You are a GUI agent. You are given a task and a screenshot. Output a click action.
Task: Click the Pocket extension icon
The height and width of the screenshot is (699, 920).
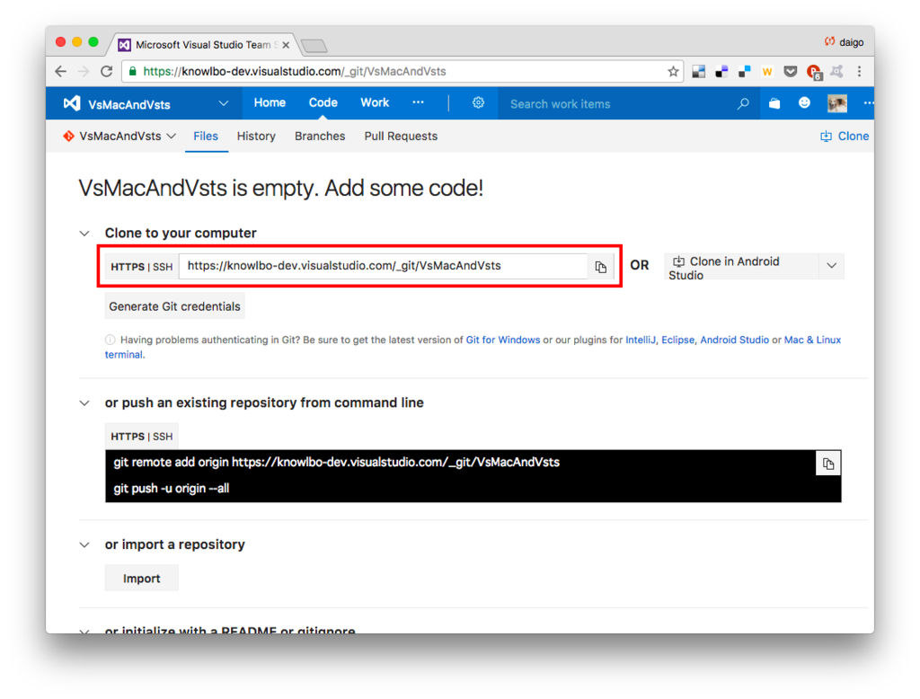(791, 72)
